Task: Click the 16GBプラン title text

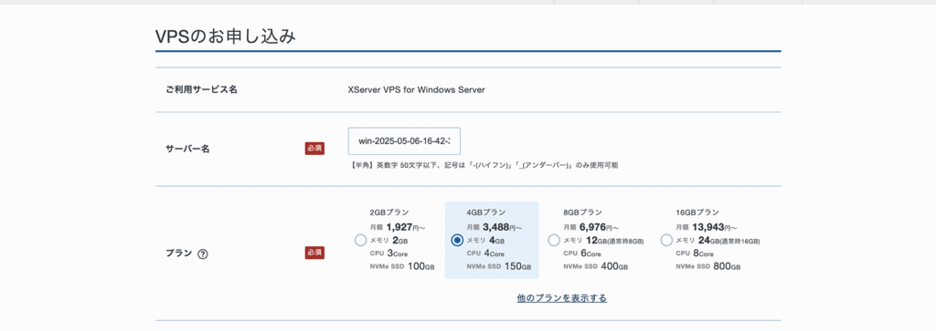Action: click(x=697, y=212)
